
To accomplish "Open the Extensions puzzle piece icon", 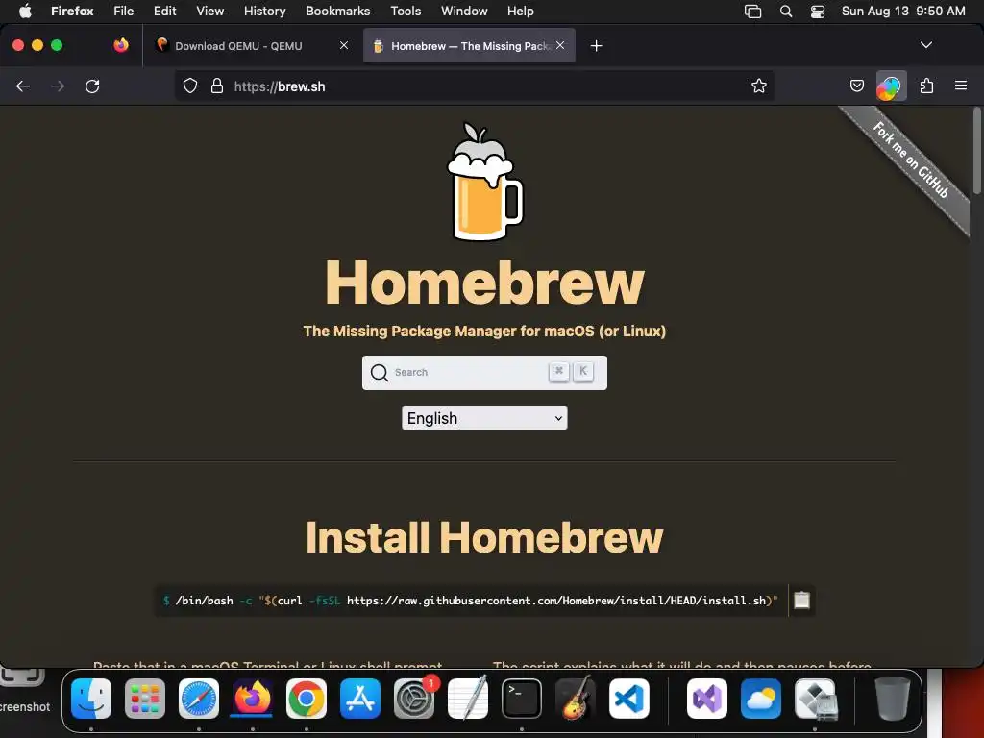I will 927,86.
